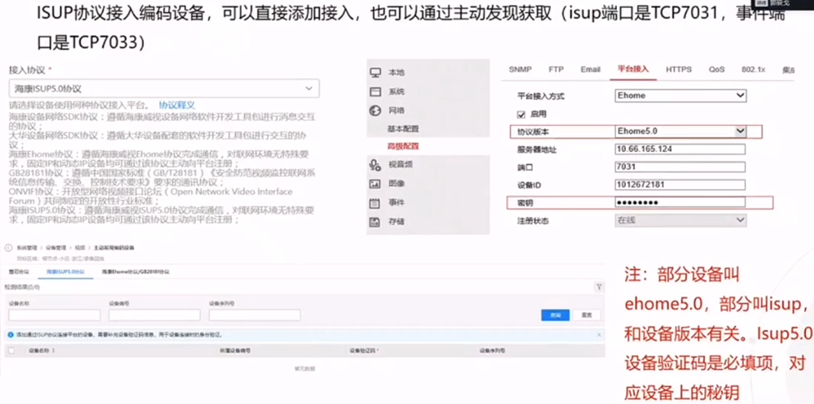The width and height of the screenshot is (814, 404).
Task: Click the 设备编号 search input
Action: (154, 315)
